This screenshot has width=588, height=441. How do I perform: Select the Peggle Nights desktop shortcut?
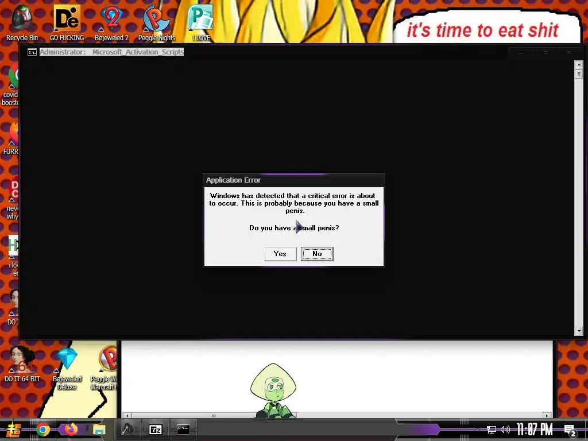tap(156, 23)
